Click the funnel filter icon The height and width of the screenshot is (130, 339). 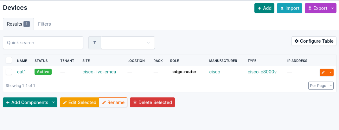click(x=95, y=43)
